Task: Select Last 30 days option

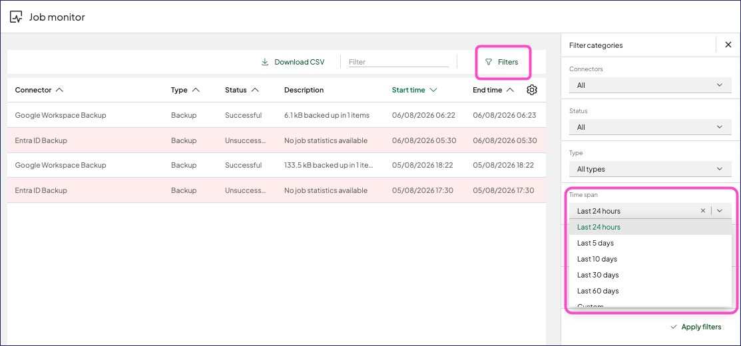Action: click(x=650, y=275)
